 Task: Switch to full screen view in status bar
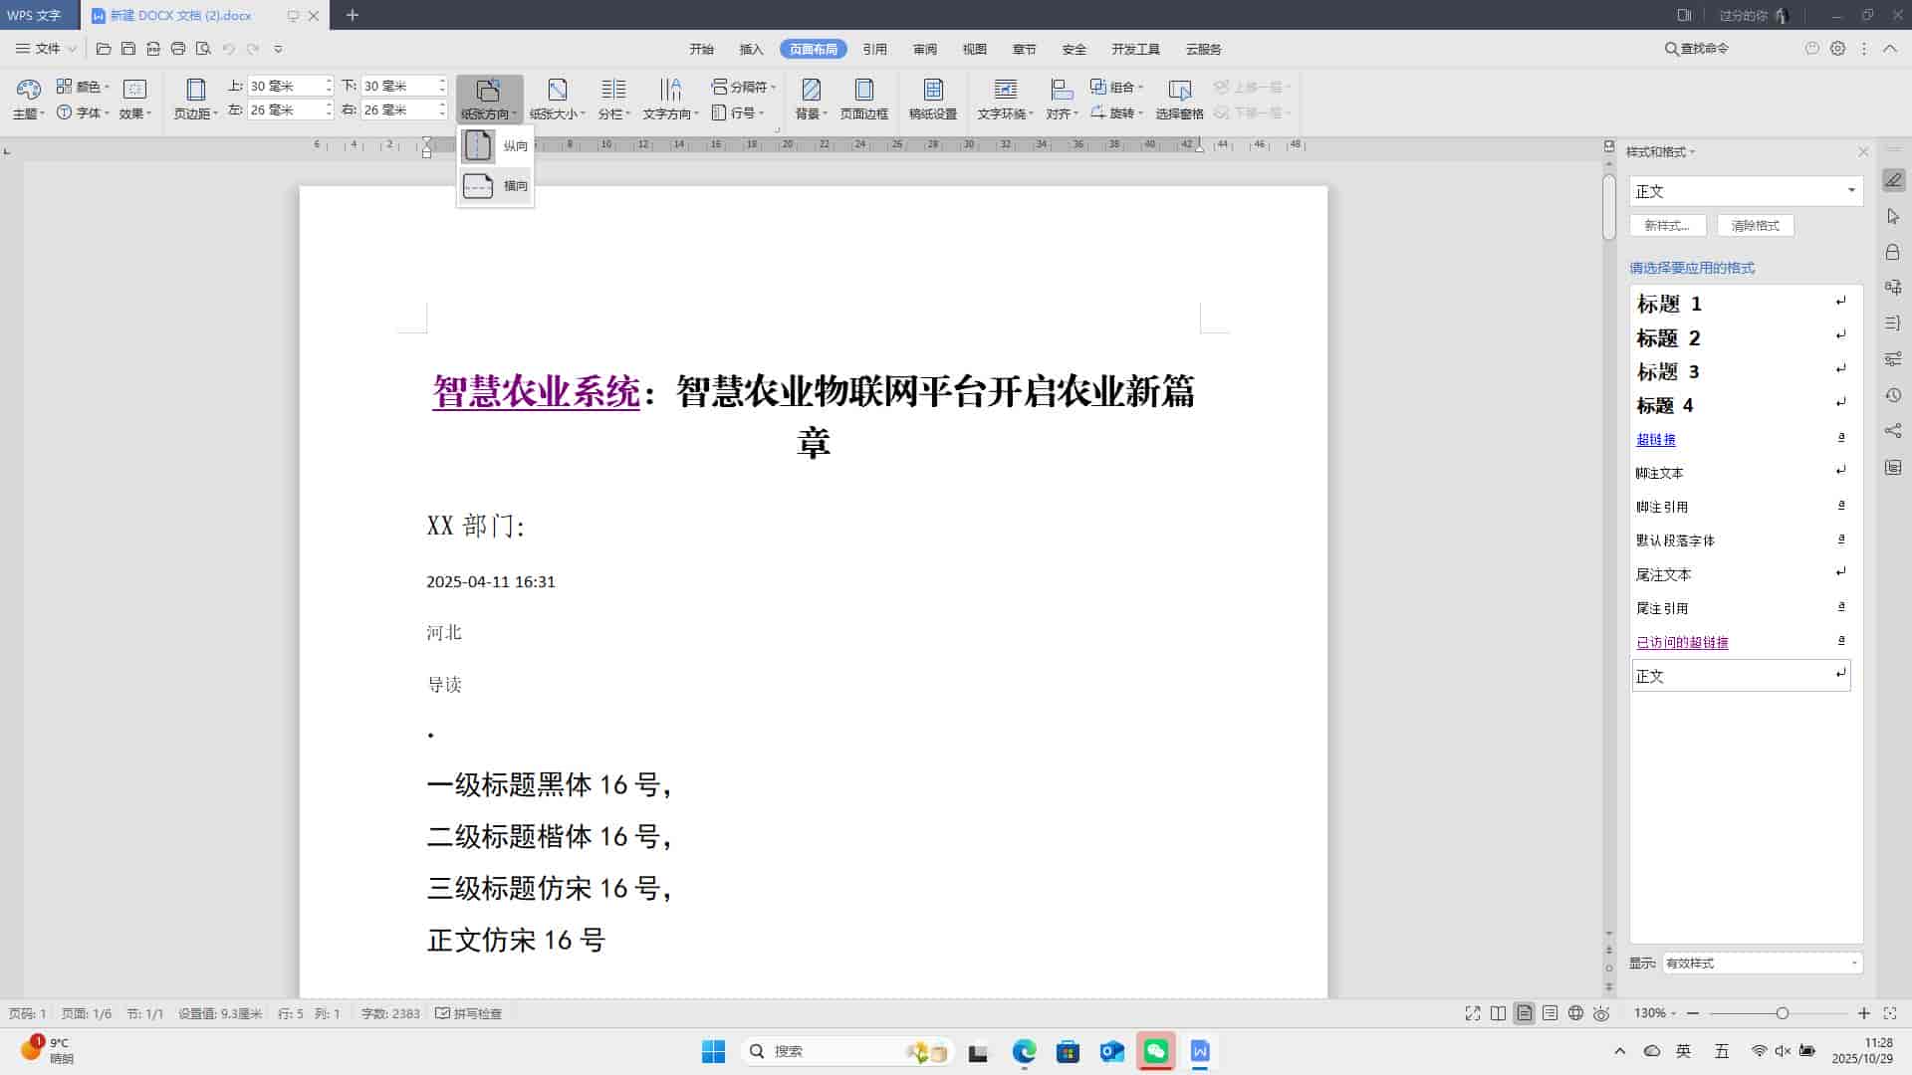(x=1473, y=1013)
